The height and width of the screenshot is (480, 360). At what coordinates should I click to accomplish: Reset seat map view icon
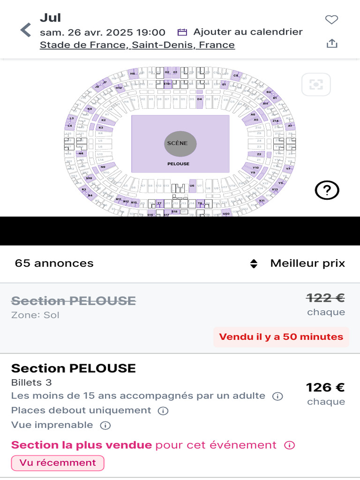point(316,85)
